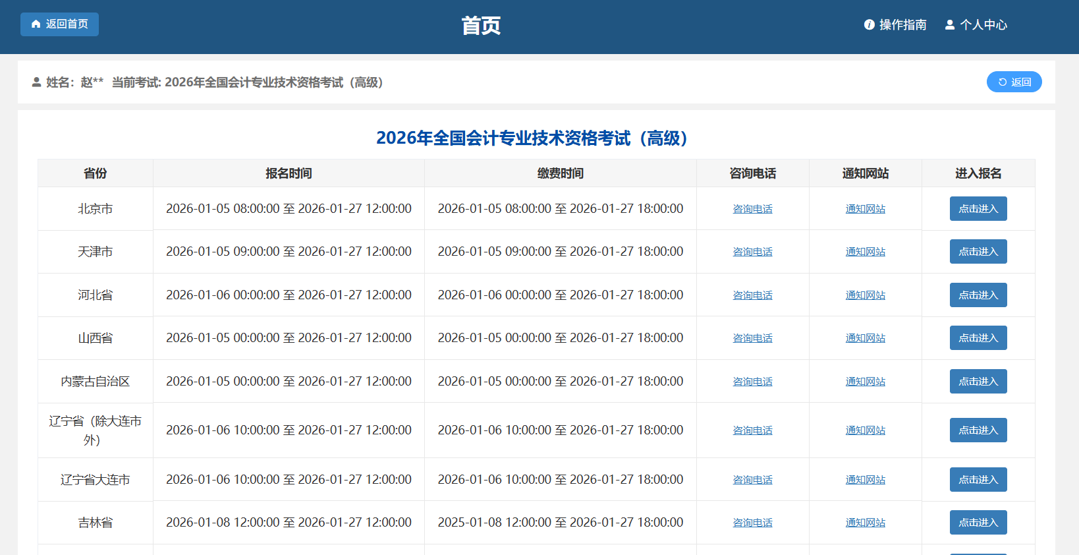Open 通知网站 link for 山西省
This screenshot has width=1079, height=555.
click(865, 338)
